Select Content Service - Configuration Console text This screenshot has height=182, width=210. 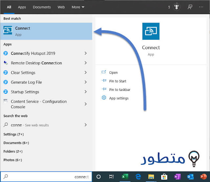(39, 104)
